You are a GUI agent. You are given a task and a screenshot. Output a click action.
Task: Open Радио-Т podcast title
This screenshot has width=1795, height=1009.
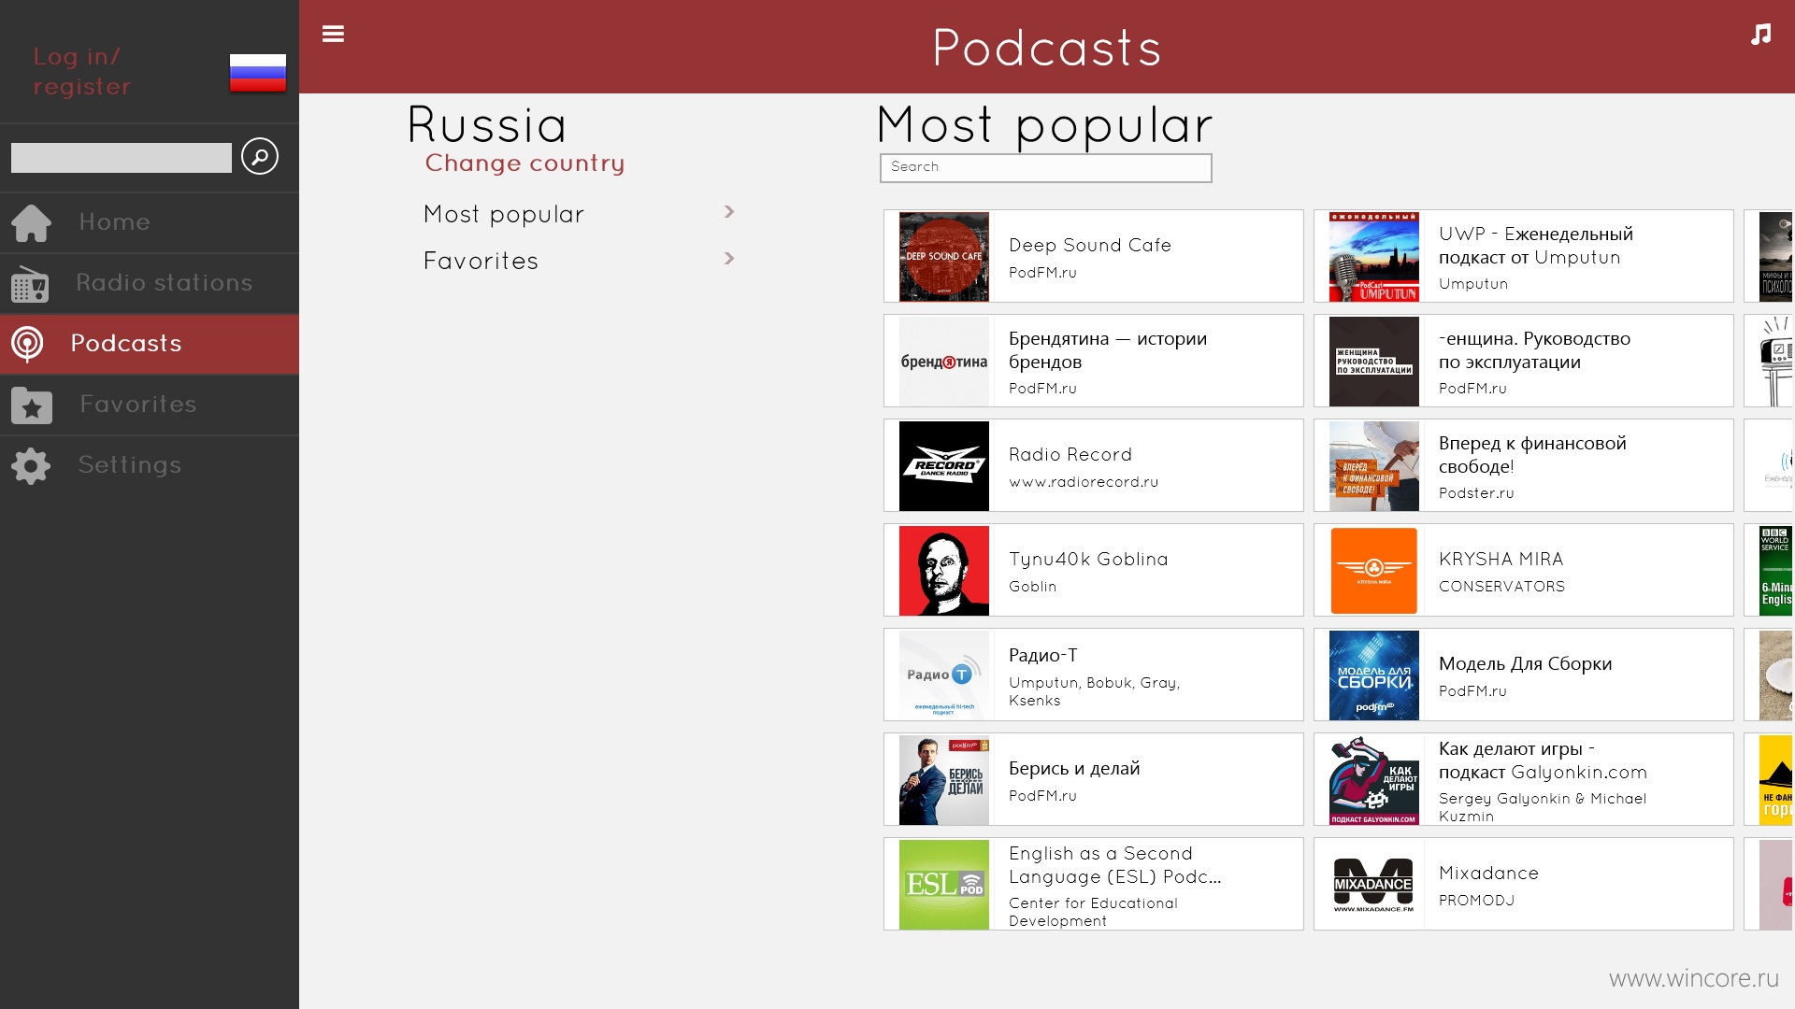point(1043,655)
